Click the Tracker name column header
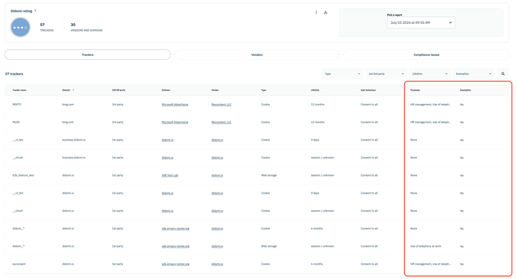Image resolution: width=516 pixels, height=279 pixels. pos(19,90)
